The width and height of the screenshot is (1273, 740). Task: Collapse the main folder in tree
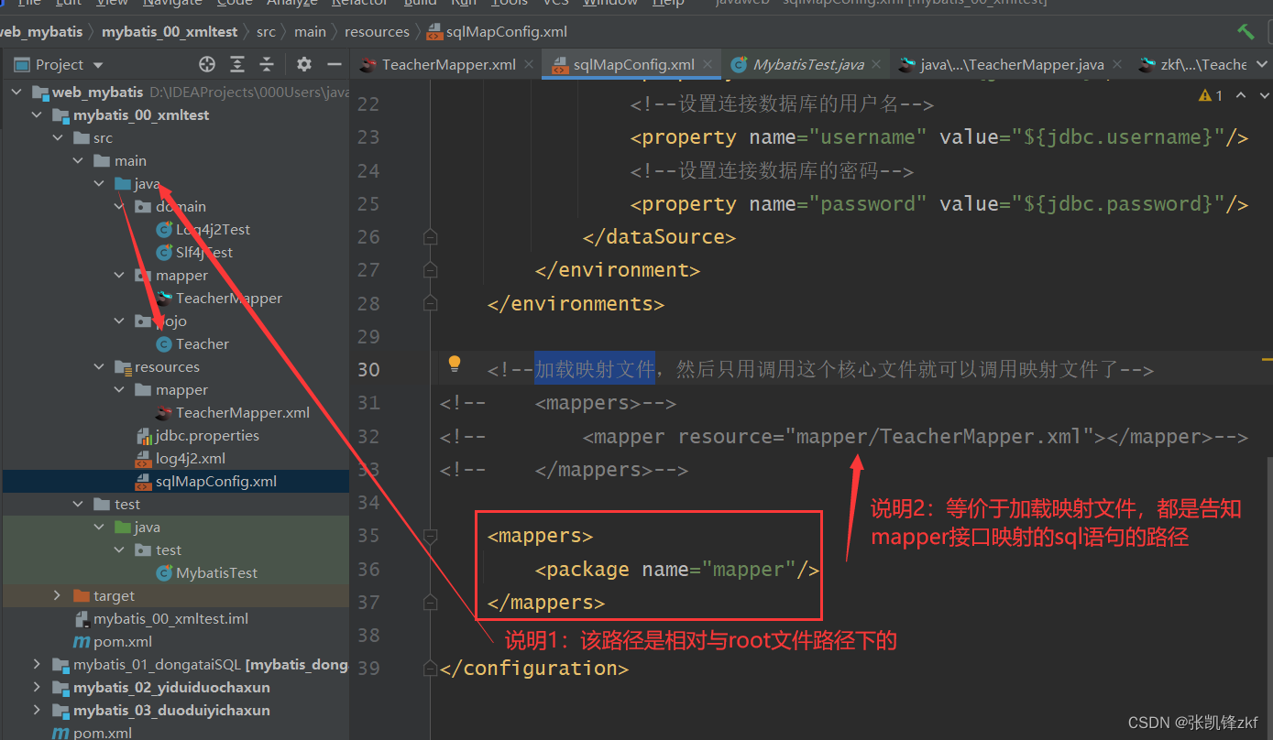click(78, 160)
